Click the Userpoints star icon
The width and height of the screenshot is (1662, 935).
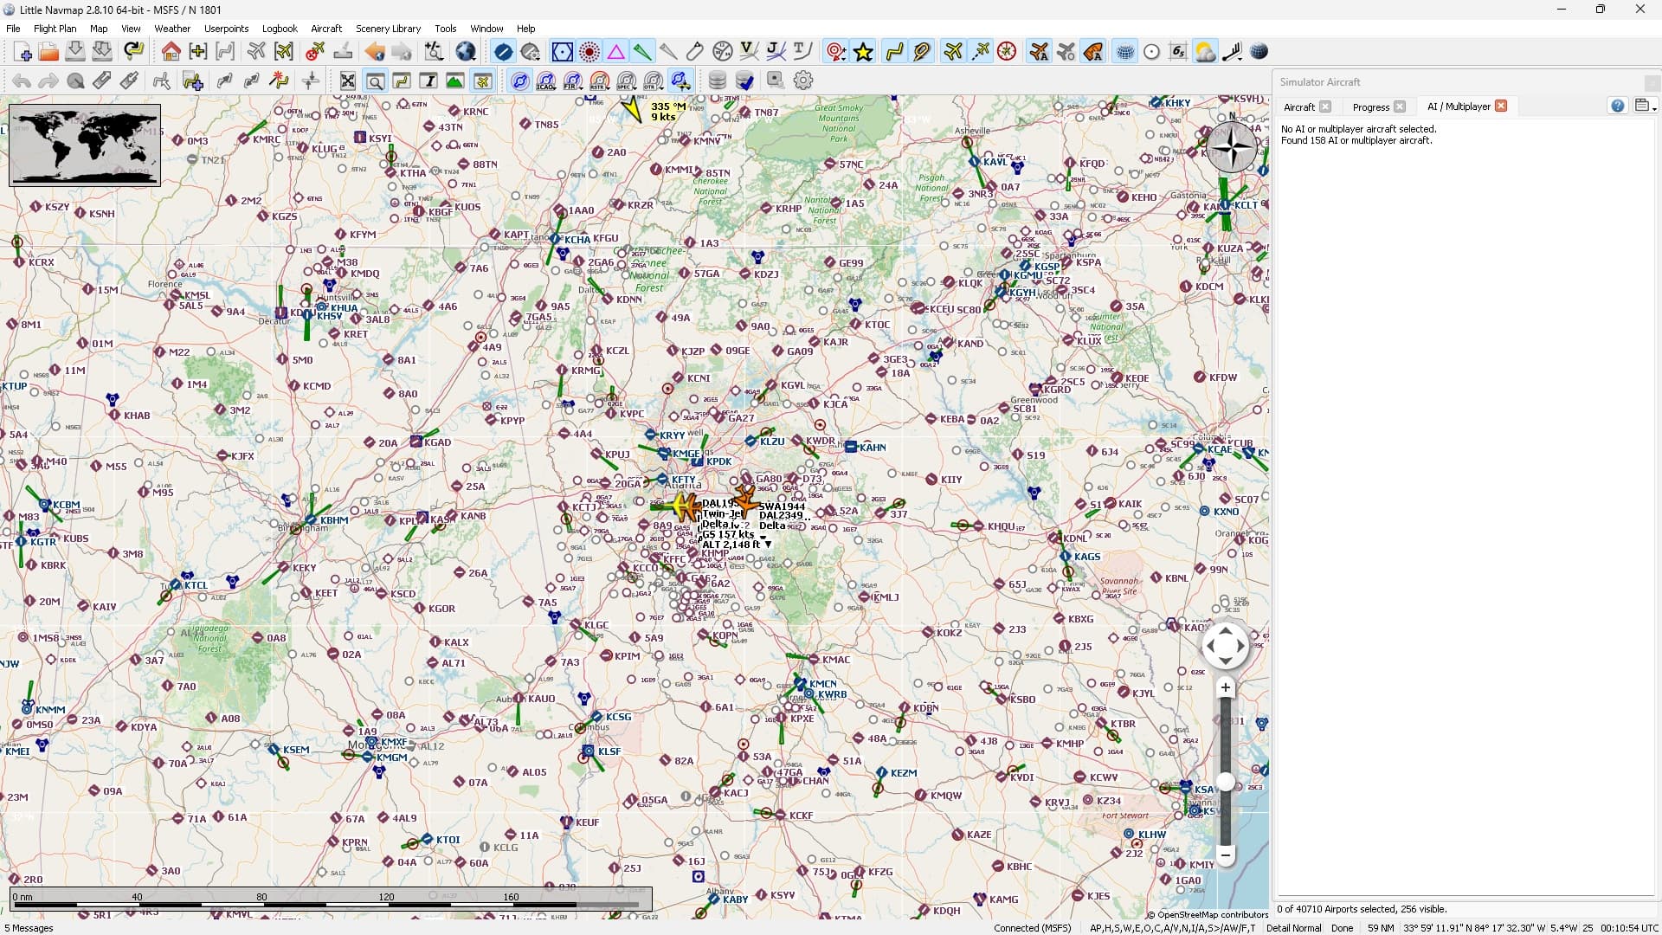point(863,52)
